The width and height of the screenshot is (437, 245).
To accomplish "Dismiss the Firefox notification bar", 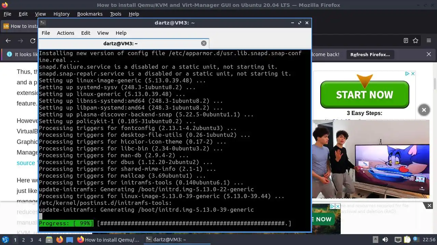I will (429, 54).
